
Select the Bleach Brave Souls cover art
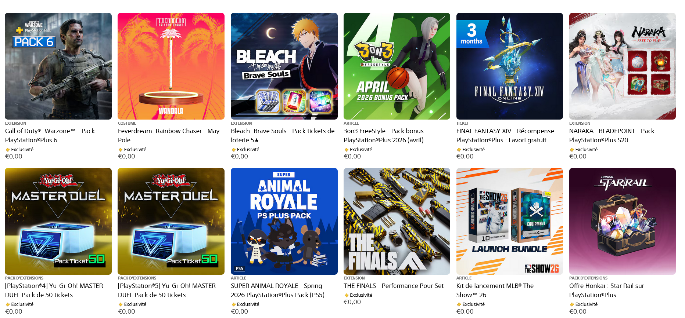coord(284,66)
